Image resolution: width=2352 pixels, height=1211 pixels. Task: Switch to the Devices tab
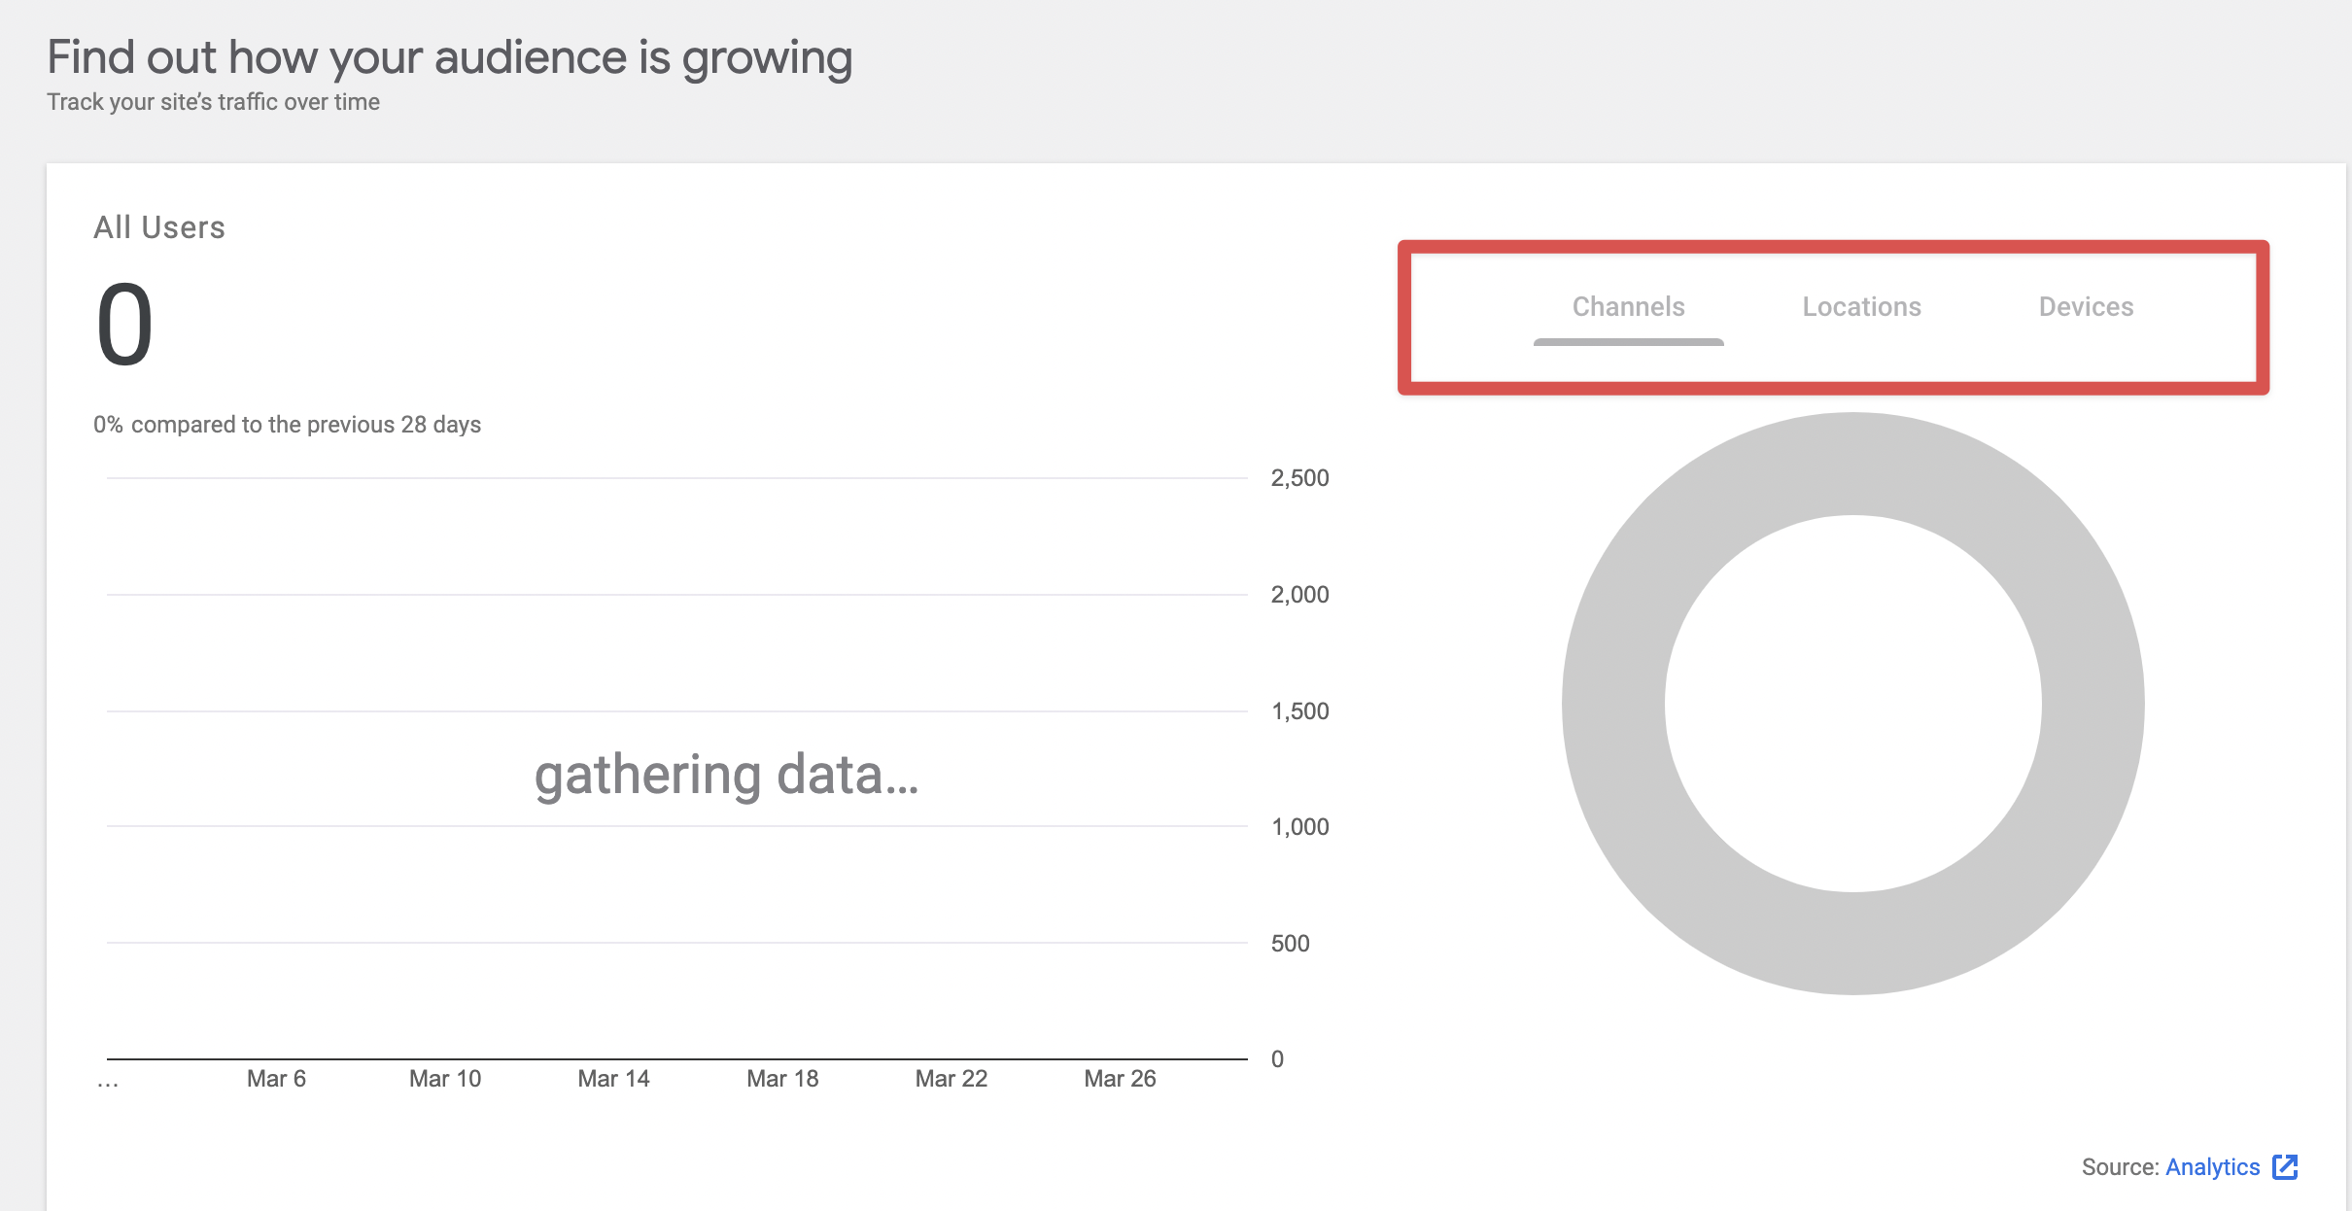2086,307
